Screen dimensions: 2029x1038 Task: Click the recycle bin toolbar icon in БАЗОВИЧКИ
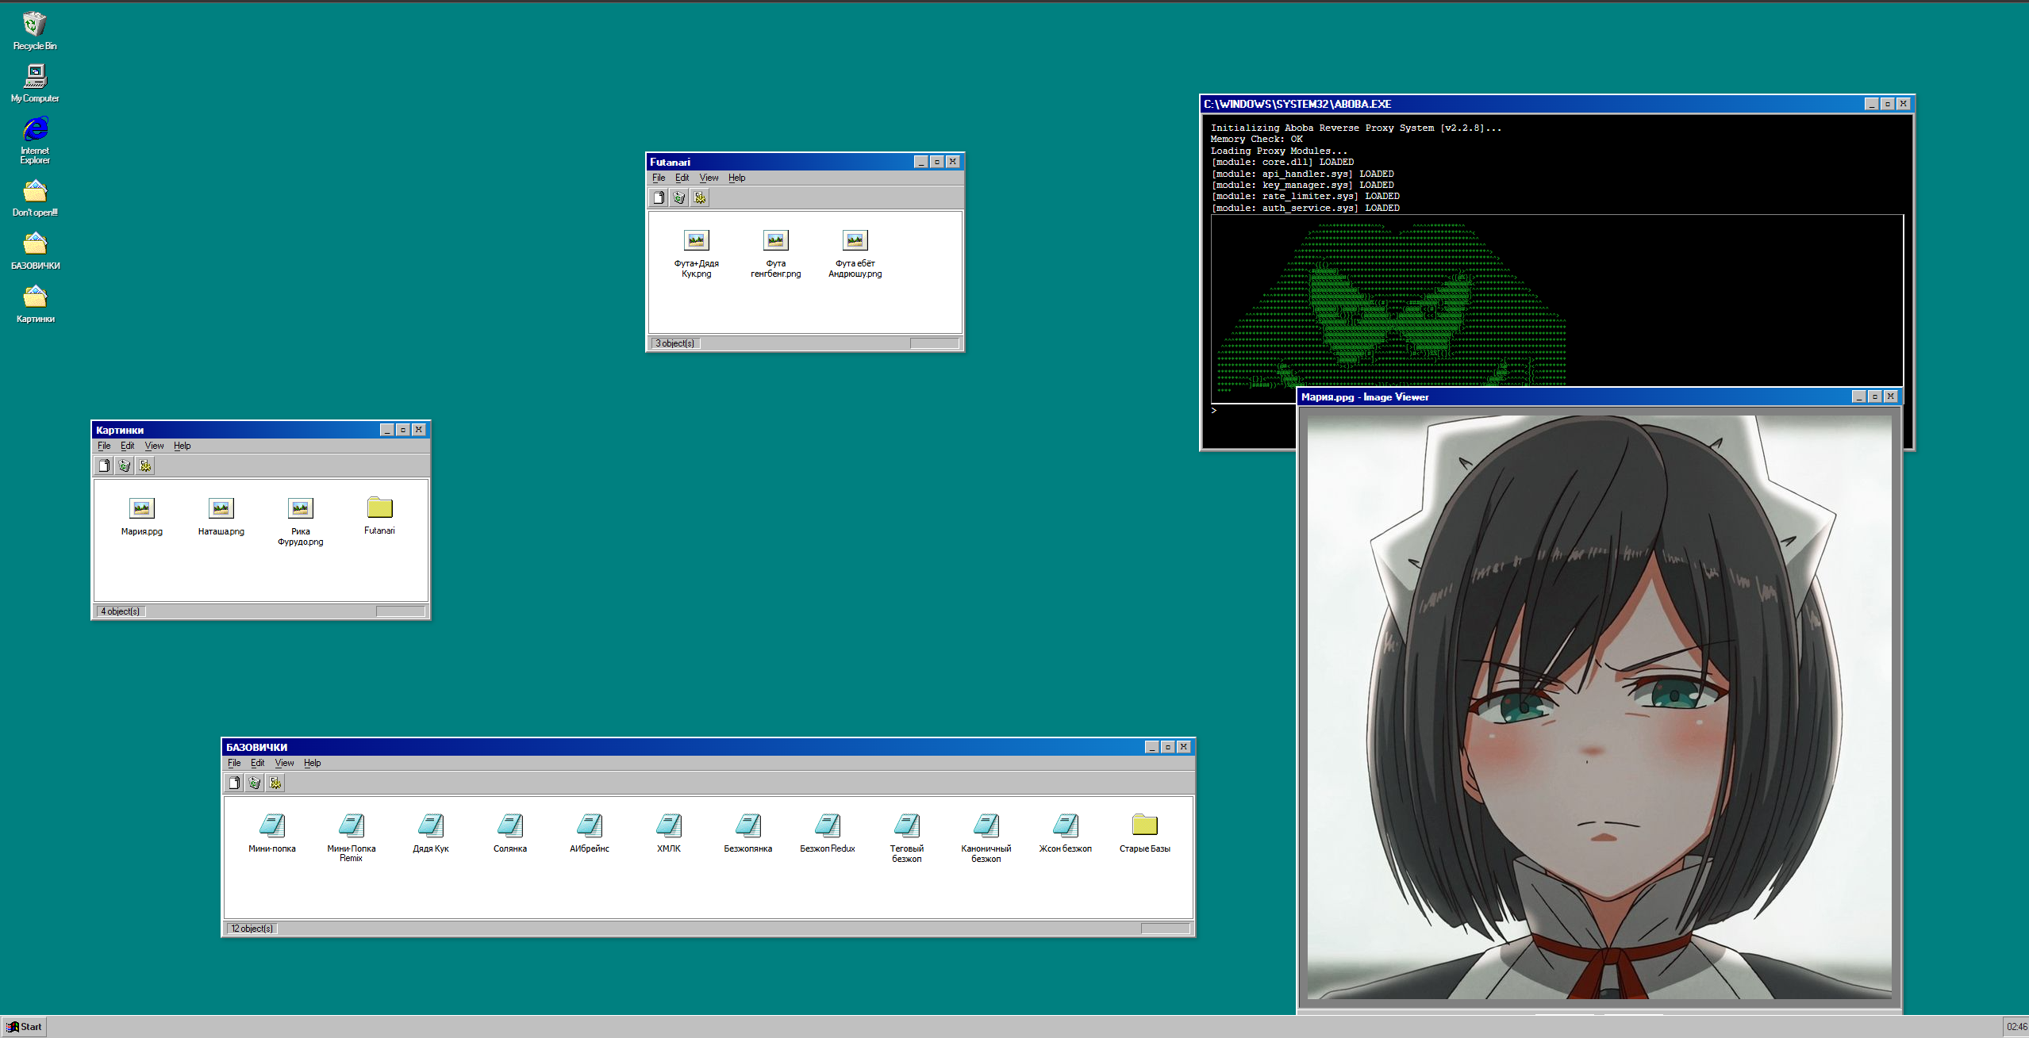[x=255, y=783]
